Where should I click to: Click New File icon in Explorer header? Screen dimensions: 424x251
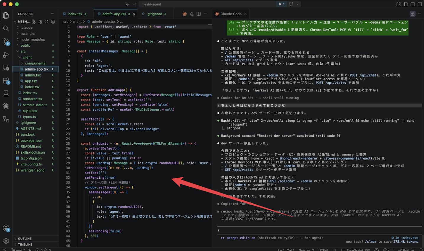click(34, 22)
